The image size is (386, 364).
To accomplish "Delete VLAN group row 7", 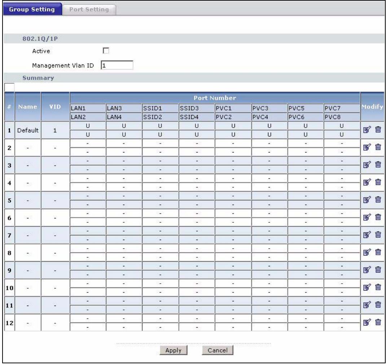I will 378,235.
